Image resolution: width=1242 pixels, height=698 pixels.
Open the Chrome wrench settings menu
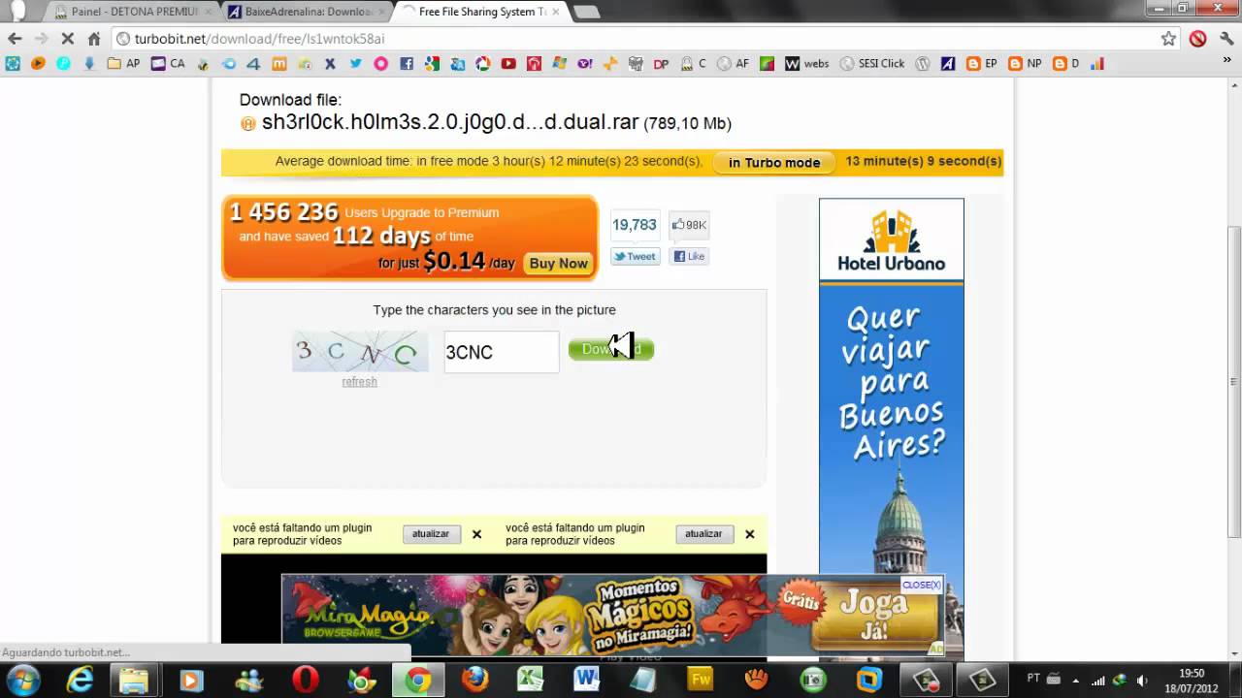click(x=1226, y=39)
